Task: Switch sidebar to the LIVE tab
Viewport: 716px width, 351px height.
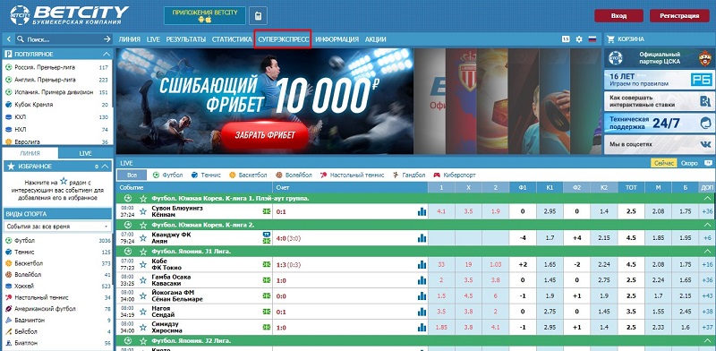Action: (x=85, y=153)
